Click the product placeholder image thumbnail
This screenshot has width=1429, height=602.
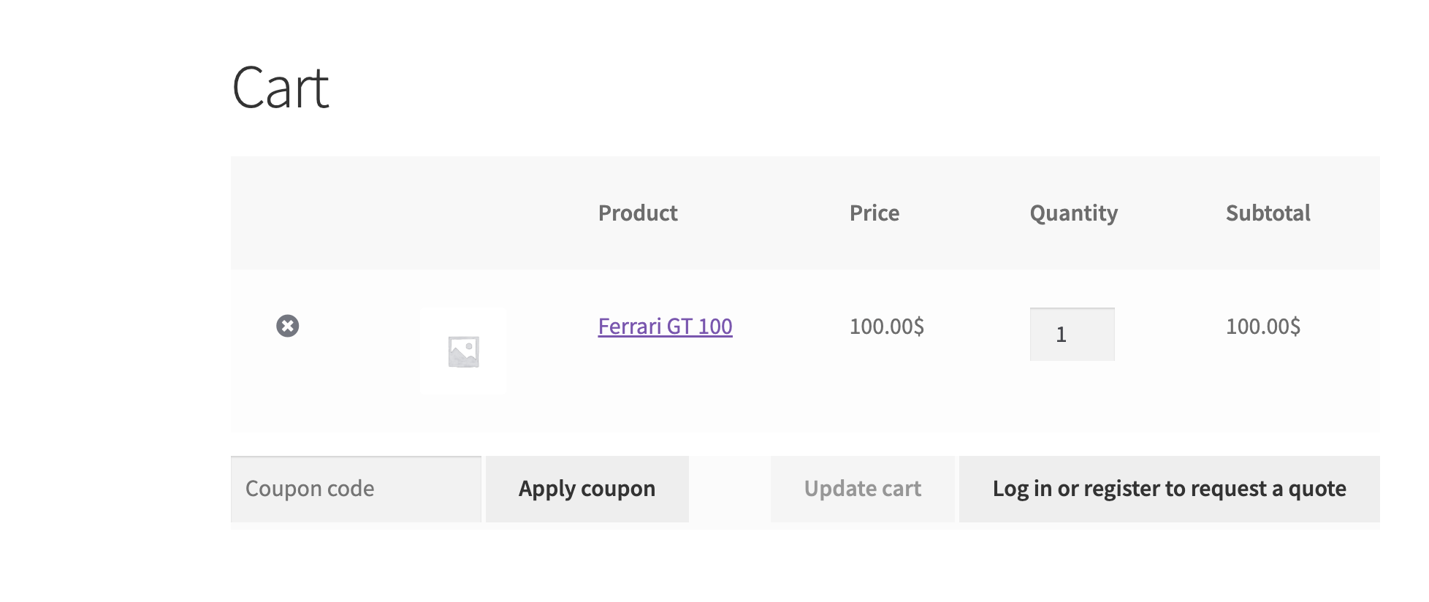click(463, 351)
